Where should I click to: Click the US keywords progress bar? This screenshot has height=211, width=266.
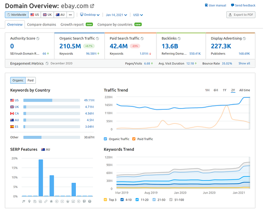pyautogui.click(x=52, y=100)
